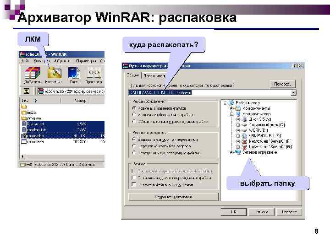
Task: Toggle show files in Explorer checkbox
Action: click(134, 184)
